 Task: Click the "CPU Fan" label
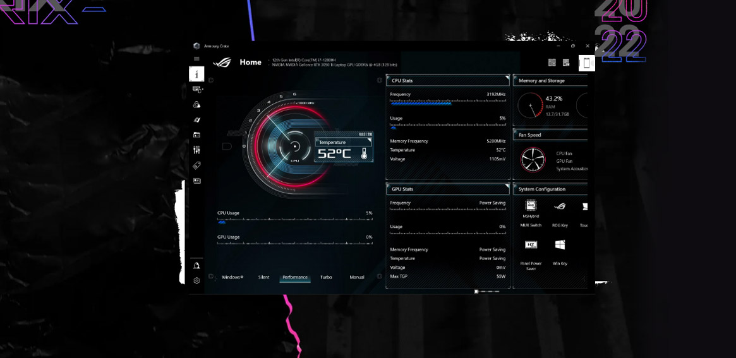564,153
